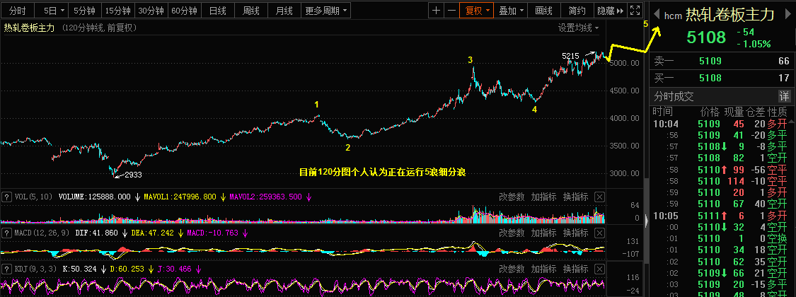Click the 买一 bid price 5108
The image size is (796, 297).
point(709,78)
